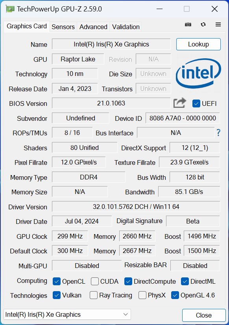Click the Lookup button
Image resolution: width=229 pixels, height=325 pixels.
click(198, 44)
